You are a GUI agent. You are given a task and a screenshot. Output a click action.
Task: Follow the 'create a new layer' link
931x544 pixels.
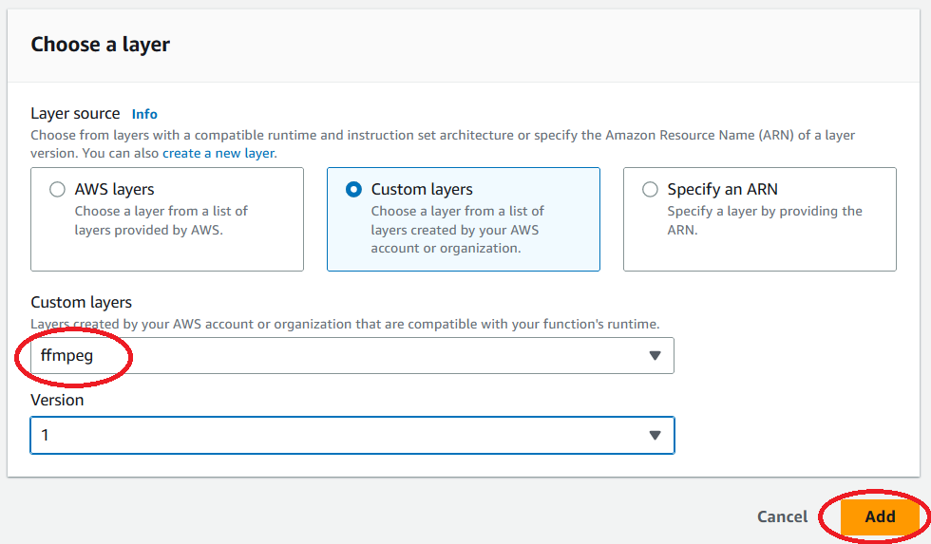pyautogui.click(x=218, y=153)
